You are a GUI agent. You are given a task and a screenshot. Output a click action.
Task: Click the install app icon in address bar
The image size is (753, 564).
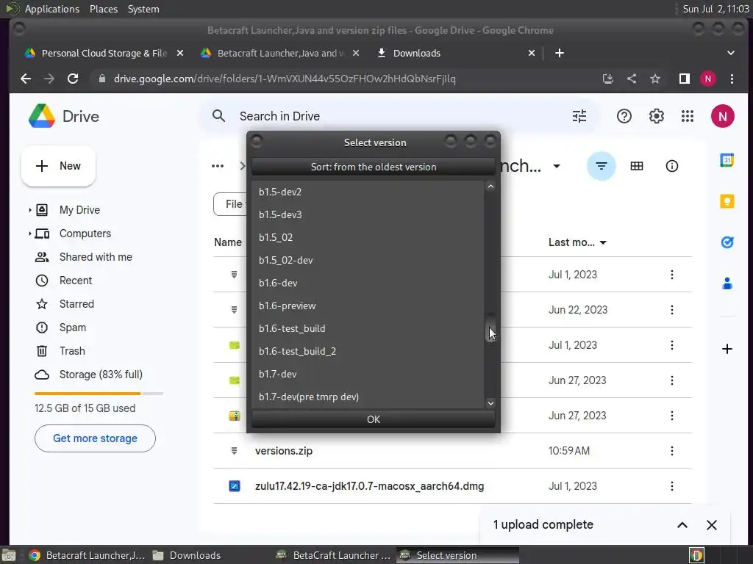(x=608, y=79)
